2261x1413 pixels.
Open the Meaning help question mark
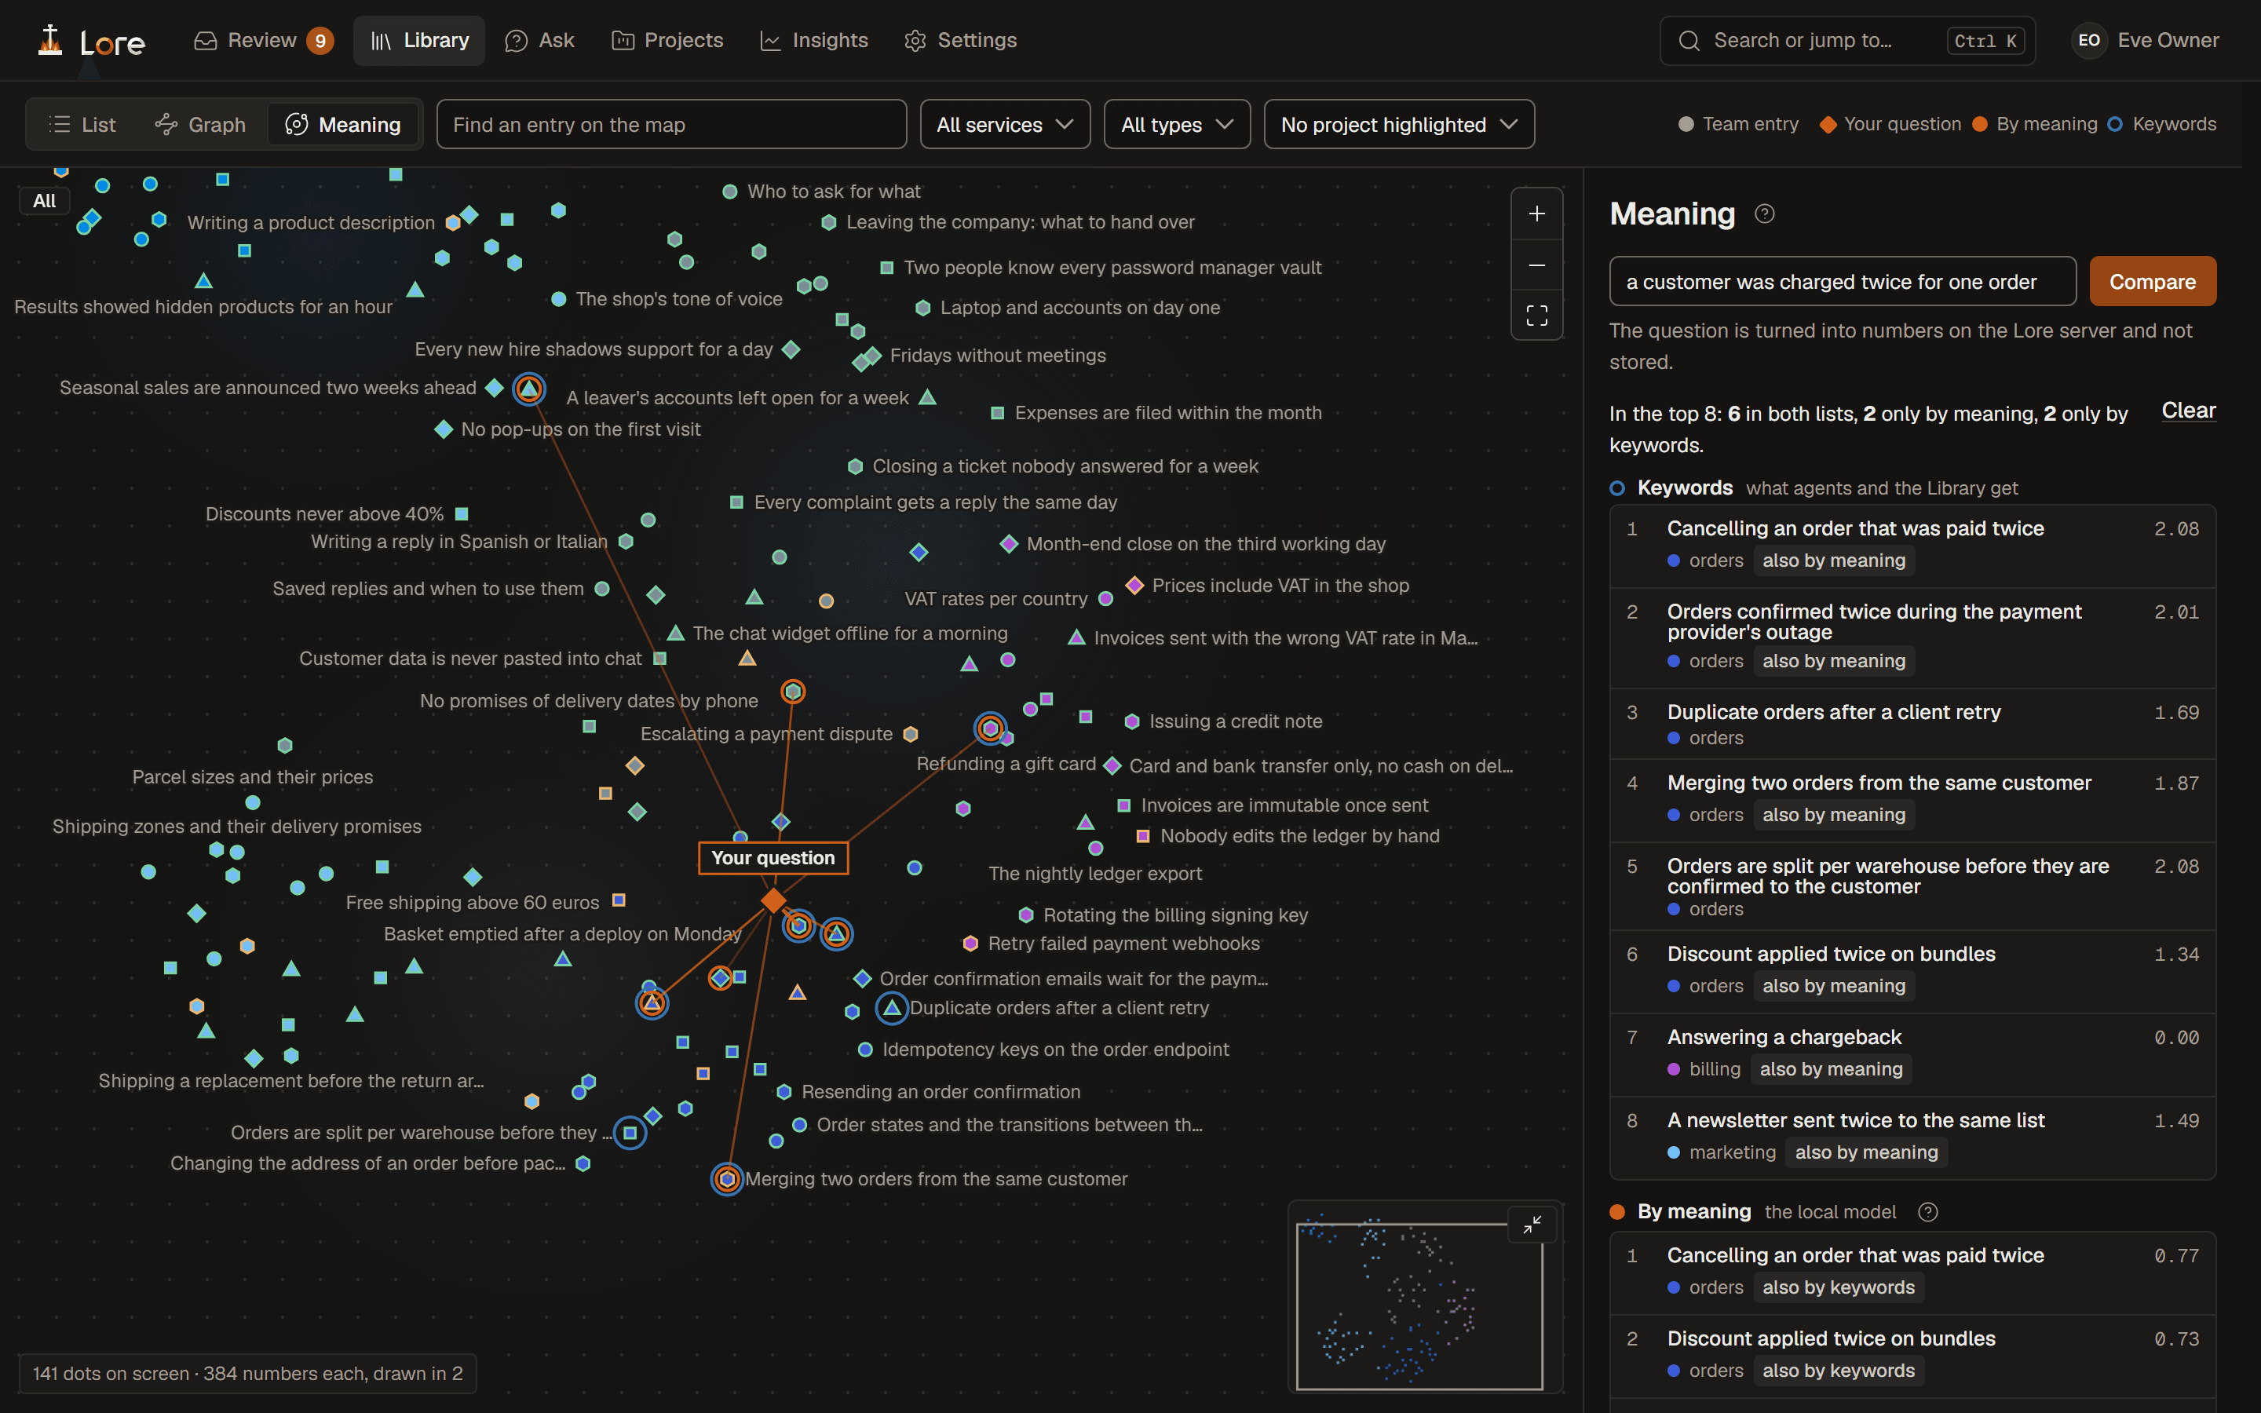[1764, 214]
